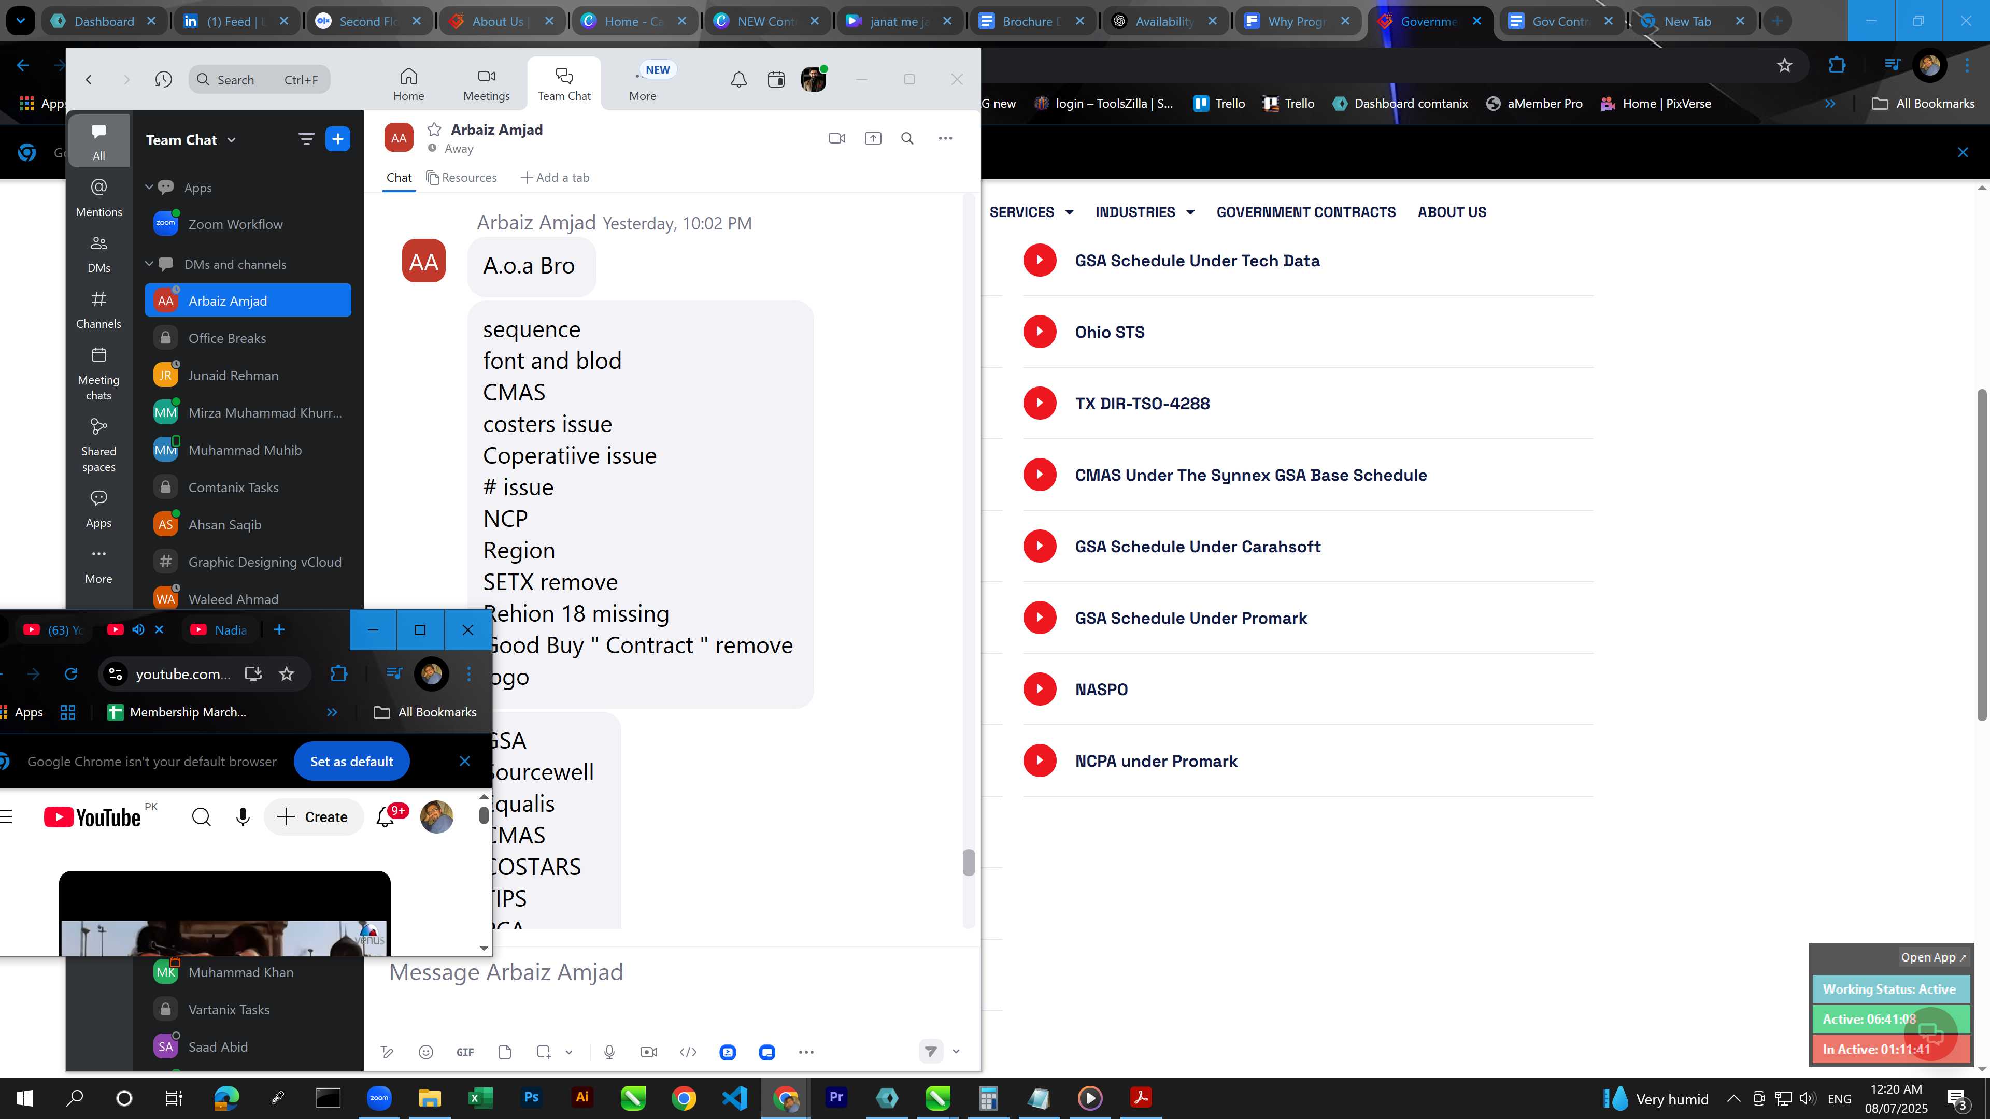Screen dimensions: 1990x1119
Task: Click Add a tab in chat
Action: 555,178
